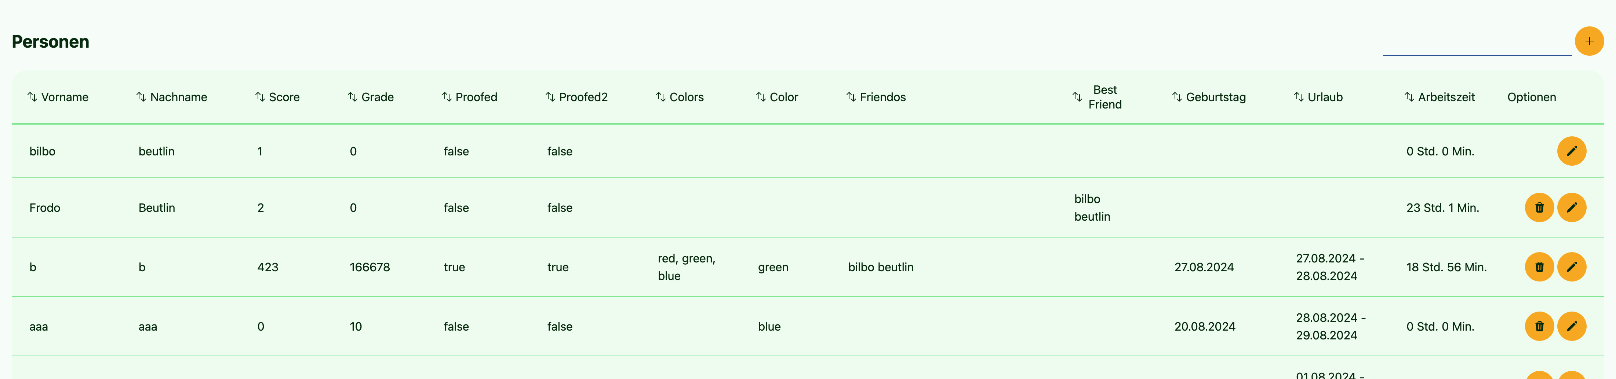This screenshot has height=379, width=1616.
Task: Sort by Geburtstag column header
Action: [x=1208, y=97]
